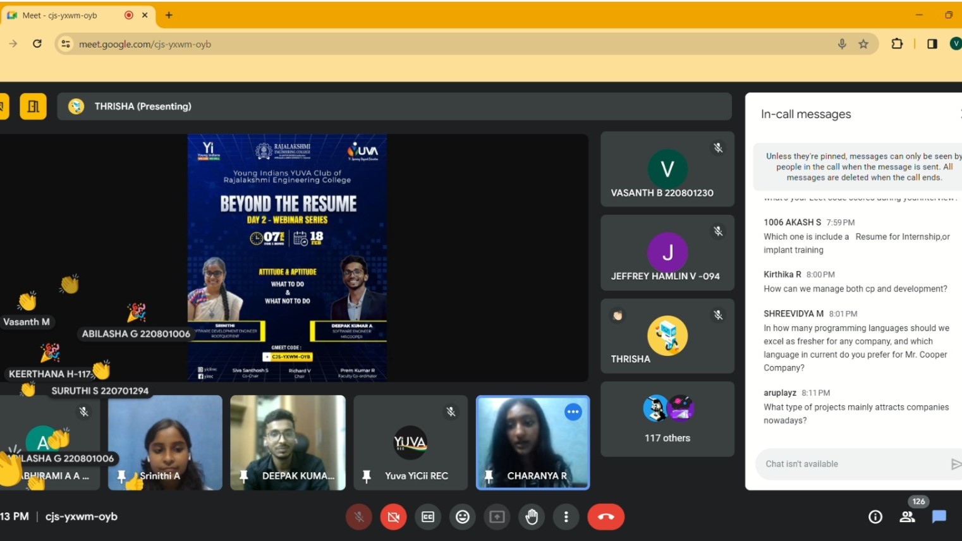The height and width of the screenshot is (541, 962).
Task: Open More options three-dot menu
Action: [x=566, y=517]
